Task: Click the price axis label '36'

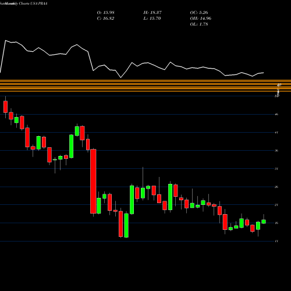Action: [276, 151]
